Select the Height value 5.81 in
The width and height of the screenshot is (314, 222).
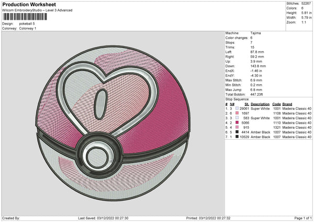tap(307, 13)
